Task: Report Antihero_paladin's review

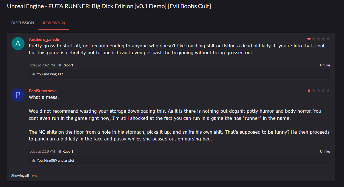Action: tap(68, 65)
